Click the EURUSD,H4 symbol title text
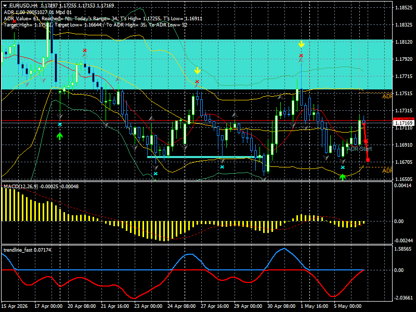Viewport: 416px width, 312px height. [x=23, y=5]
